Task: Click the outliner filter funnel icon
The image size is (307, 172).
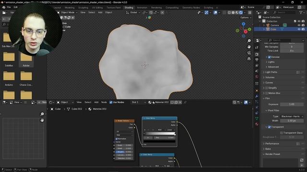Action: coord(301,12)
